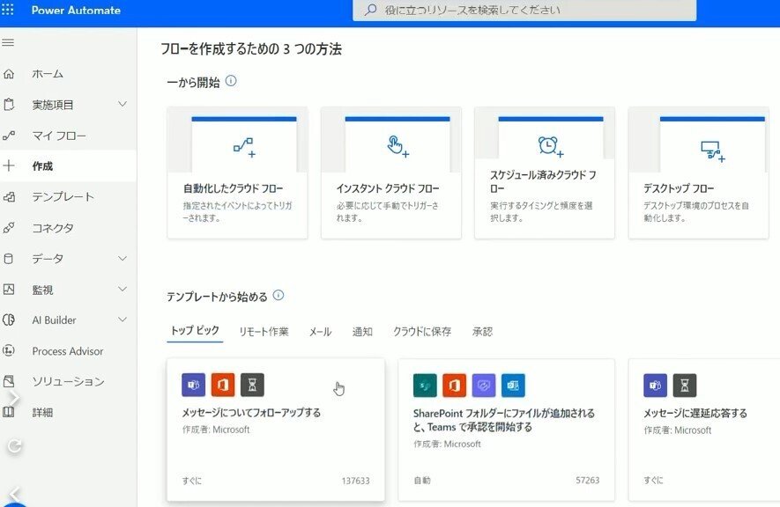Click the テンプレート sidebar icon
Image resolution: width=780 pixels, height=507 pixels.
coord(9,197)
